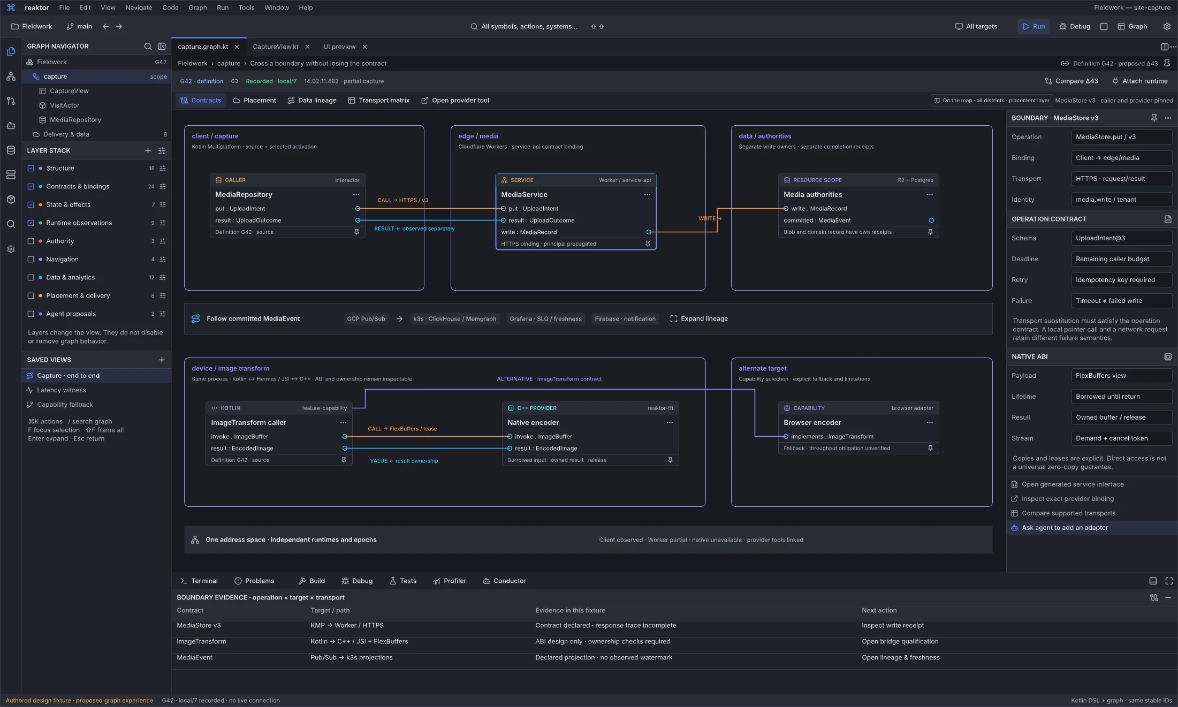This screenshot has width=1178, height=707.
Task: Click the Run button
Action: click(1033, 27)
